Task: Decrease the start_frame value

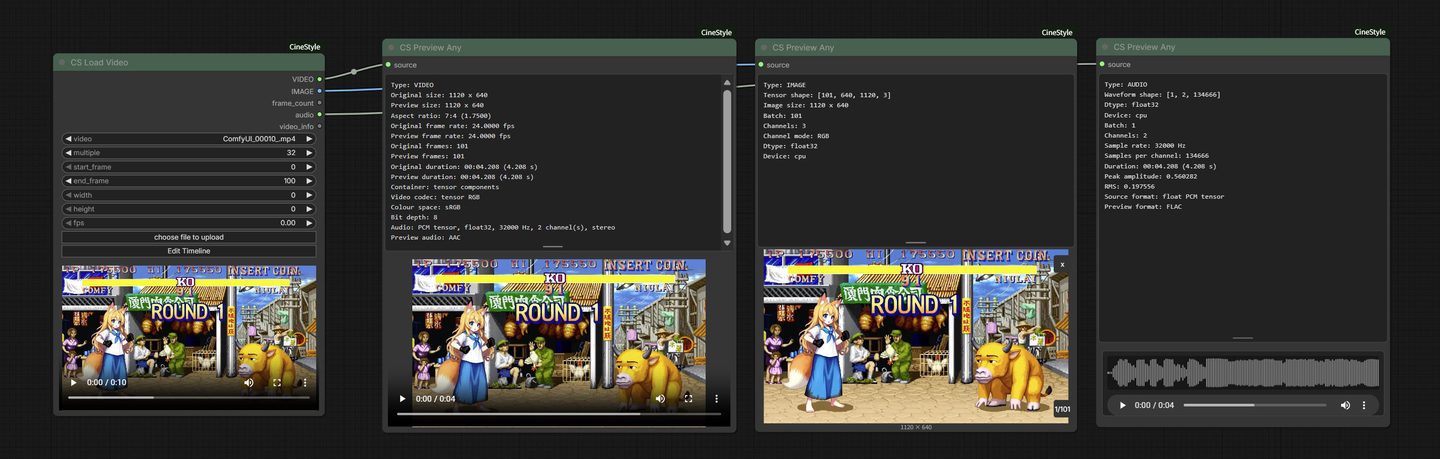Action: (68, 167)
